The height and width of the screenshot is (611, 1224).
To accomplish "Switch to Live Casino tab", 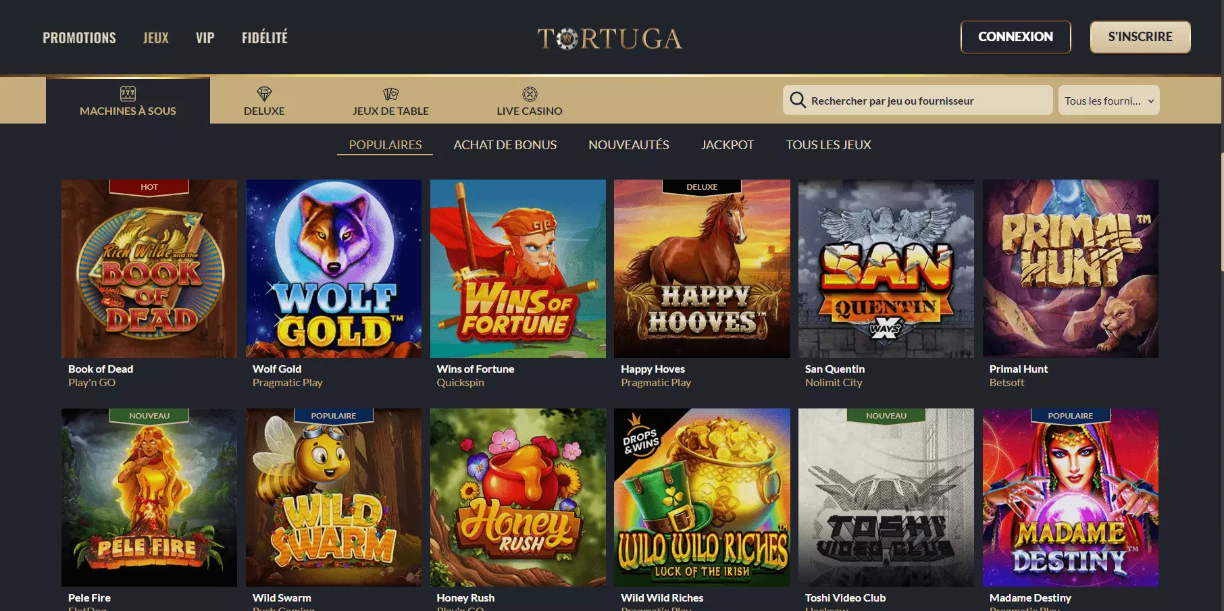I will pos(530,101).
